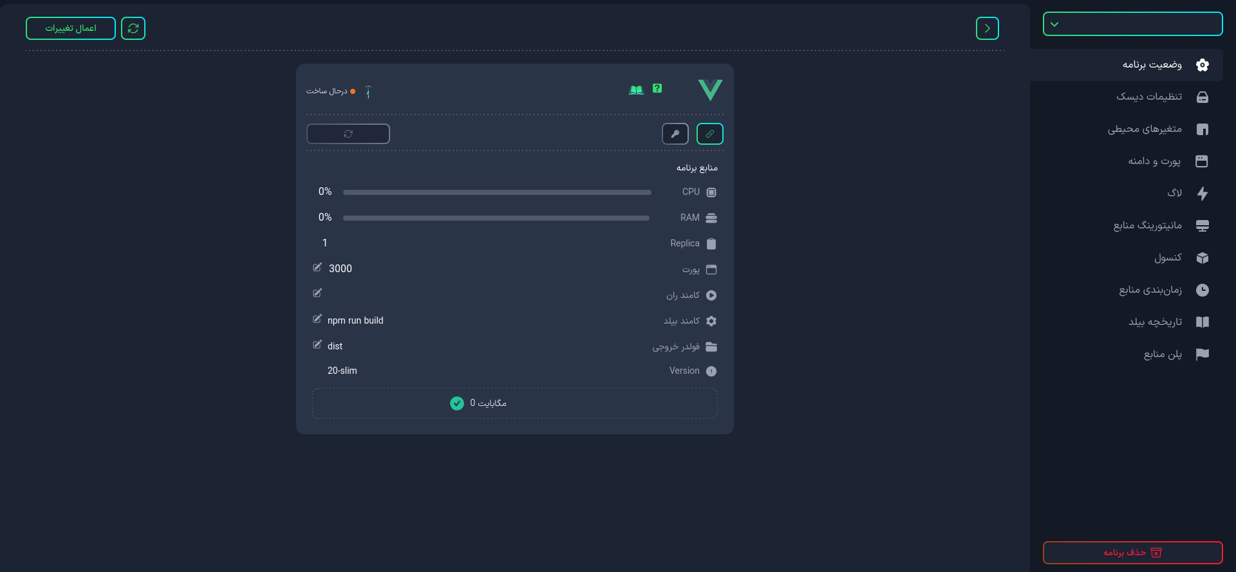1236x572 pixels.
Task: Open the green book documentation icon
Action: [x=636, y=90]
